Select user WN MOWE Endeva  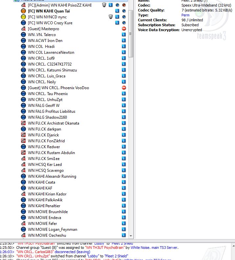click(x=44, y=218)
